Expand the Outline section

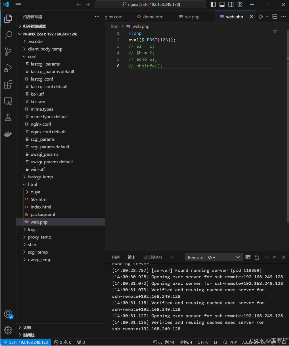pyautogui.click(x=61, y=327)
